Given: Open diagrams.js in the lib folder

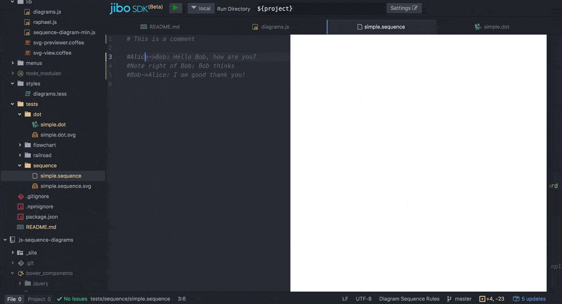Looking at the screenshot, I should 47,12.
